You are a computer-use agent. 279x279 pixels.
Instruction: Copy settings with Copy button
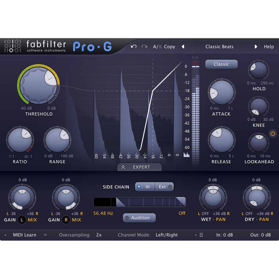coord(169,47)
